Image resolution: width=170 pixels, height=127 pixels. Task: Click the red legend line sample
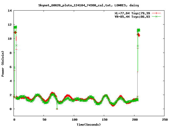156,13
